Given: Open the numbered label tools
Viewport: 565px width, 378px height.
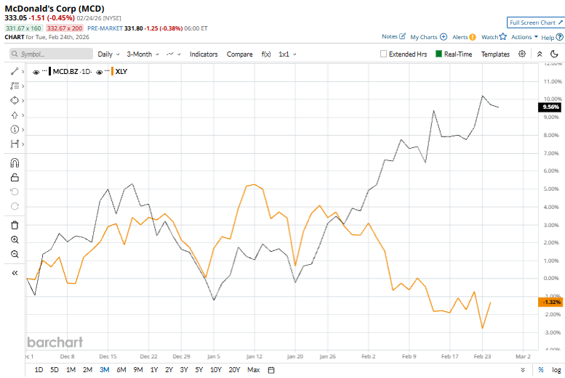Looking at the screenshot, I should click(15, 129).
